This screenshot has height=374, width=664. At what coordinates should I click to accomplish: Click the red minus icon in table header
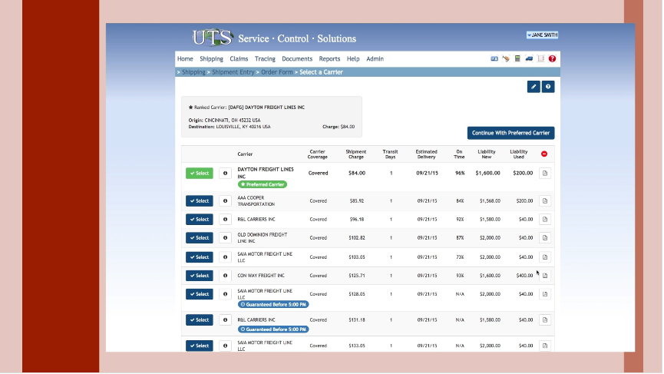coord(544,154)
